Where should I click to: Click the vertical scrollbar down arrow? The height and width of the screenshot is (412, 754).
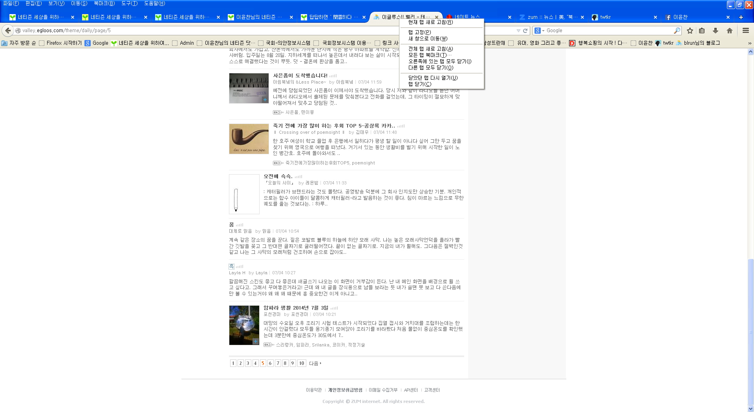(751, 409)
